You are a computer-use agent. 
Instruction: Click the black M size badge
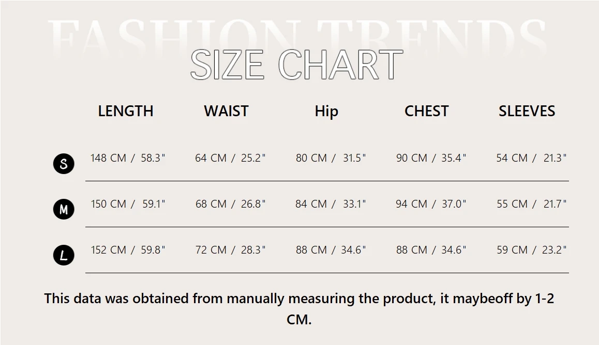(64, 210)
